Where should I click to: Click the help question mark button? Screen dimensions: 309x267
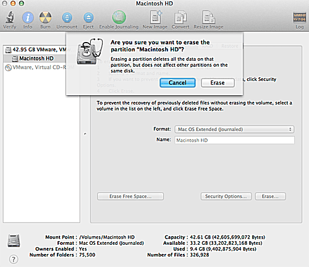tap(14, 259)
